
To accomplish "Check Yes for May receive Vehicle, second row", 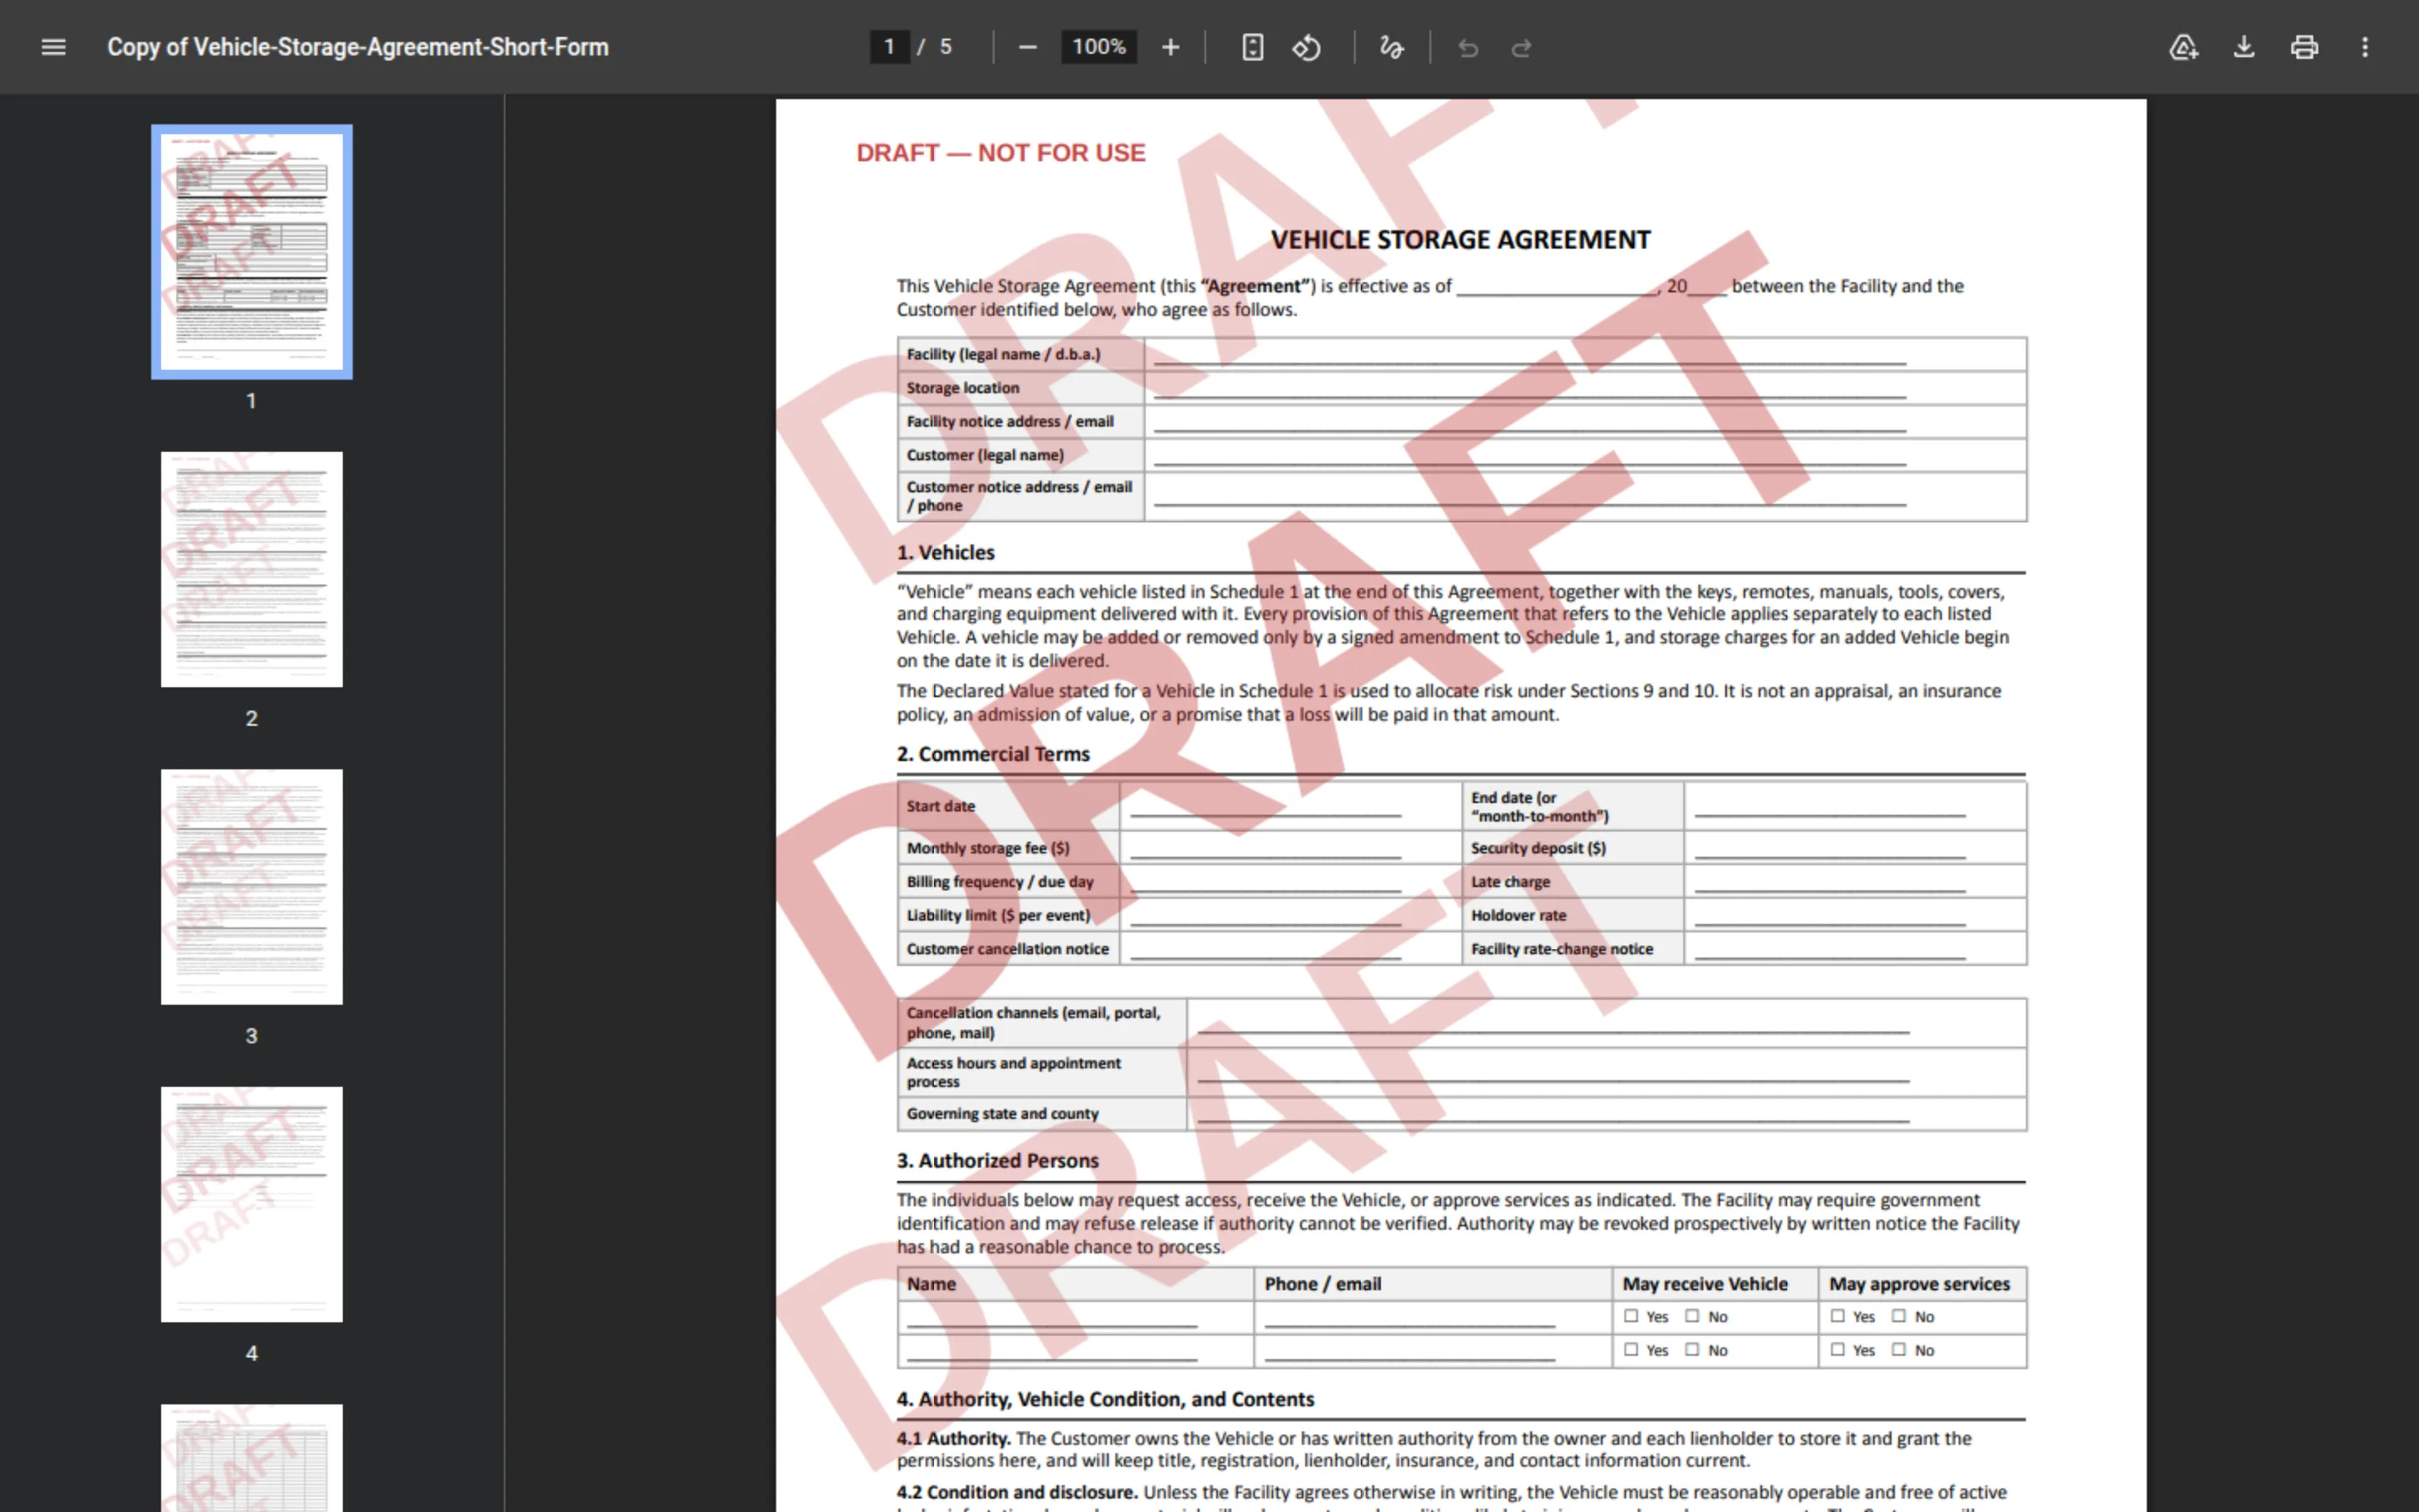I will click(1631, 1349).
